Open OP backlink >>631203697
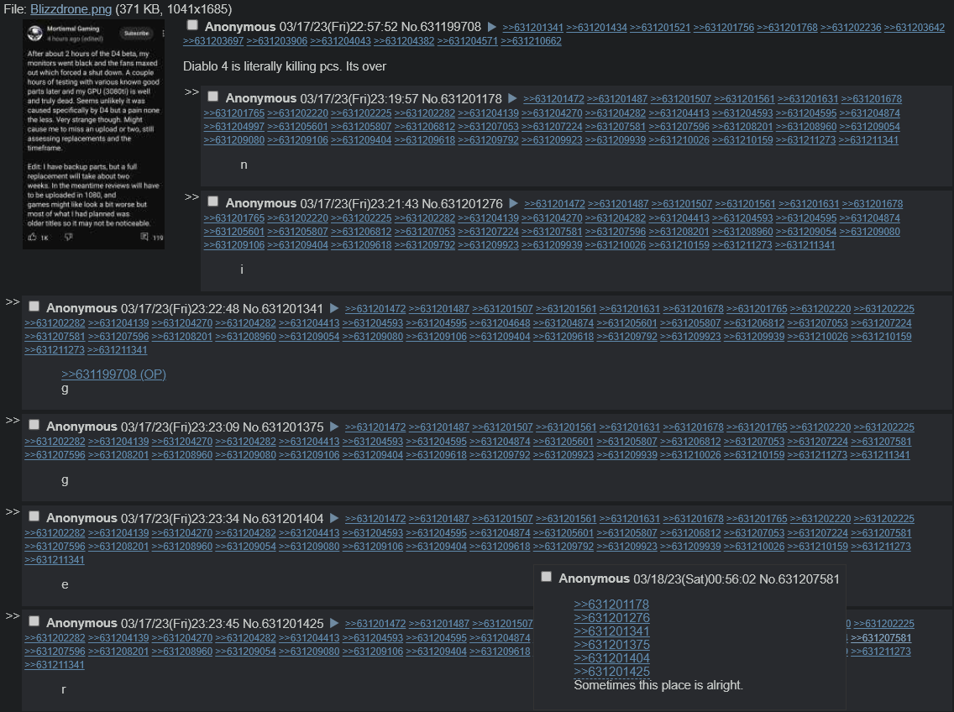Screen dimensions: 954x712 213,41
